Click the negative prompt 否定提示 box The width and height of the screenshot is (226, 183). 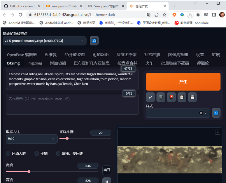click(x=72, y=104)
